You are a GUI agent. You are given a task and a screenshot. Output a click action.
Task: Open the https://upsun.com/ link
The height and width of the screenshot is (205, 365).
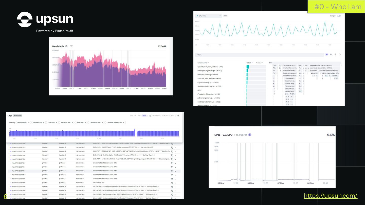331,196
